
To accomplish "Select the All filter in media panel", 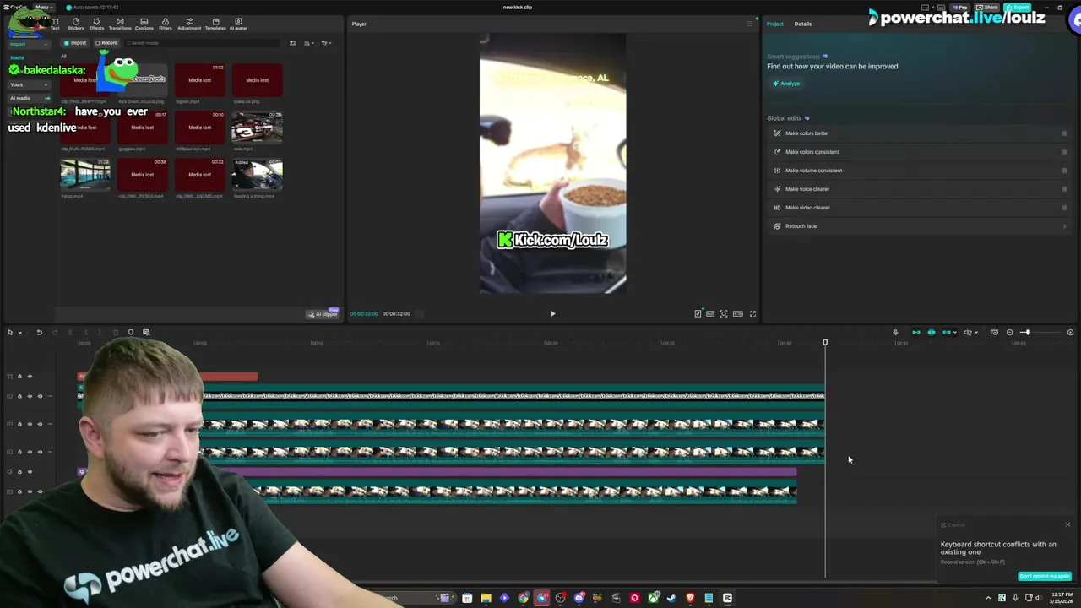I will 63,57.
